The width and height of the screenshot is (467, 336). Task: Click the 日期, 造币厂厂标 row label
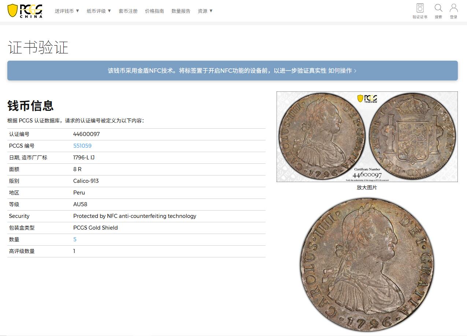coord(28,158)
